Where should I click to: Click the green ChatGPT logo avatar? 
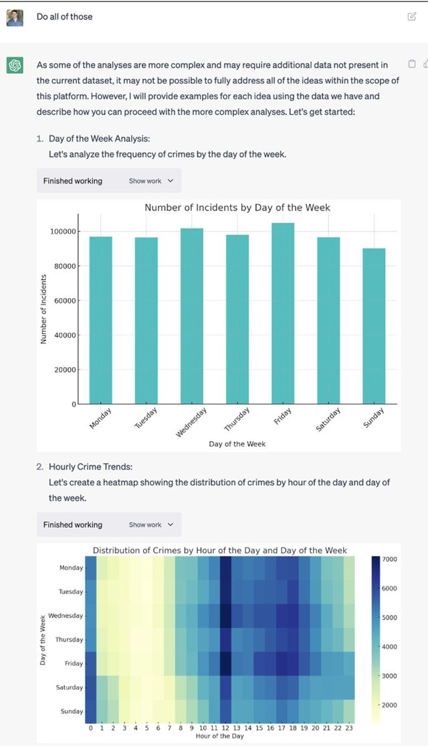pyautogui.click(x=15, y=65)
